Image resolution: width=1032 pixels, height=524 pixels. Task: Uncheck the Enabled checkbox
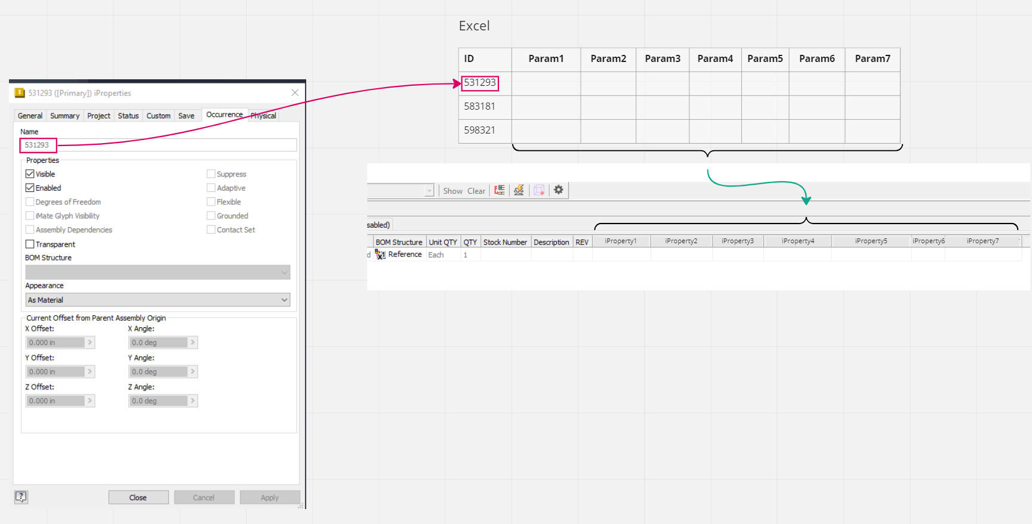pos(30,188)
